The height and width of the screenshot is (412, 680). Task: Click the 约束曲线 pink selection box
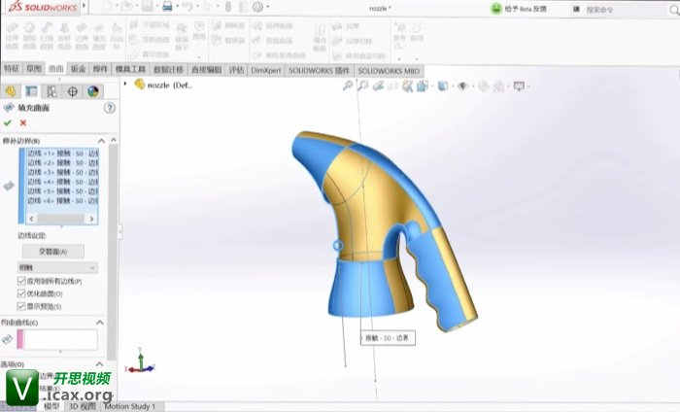57,339
